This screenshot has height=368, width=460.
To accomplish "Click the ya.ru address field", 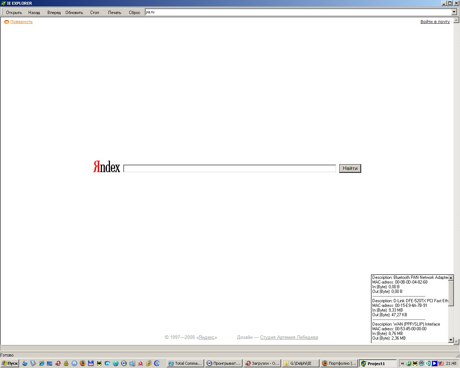I will point(298,12).
